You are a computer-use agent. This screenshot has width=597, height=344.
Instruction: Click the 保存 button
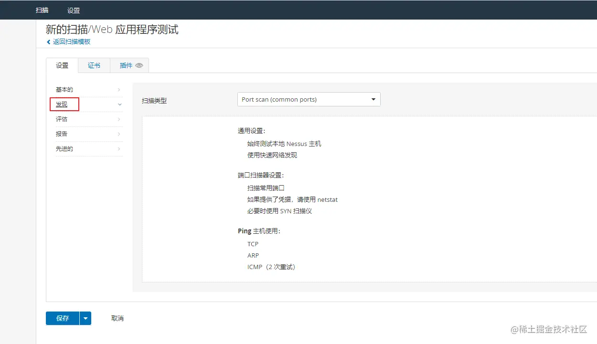[x=63, y=318]
